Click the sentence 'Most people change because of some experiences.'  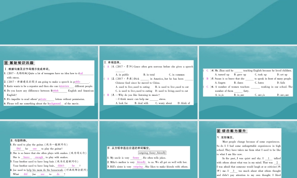click(x=252, y=142)
